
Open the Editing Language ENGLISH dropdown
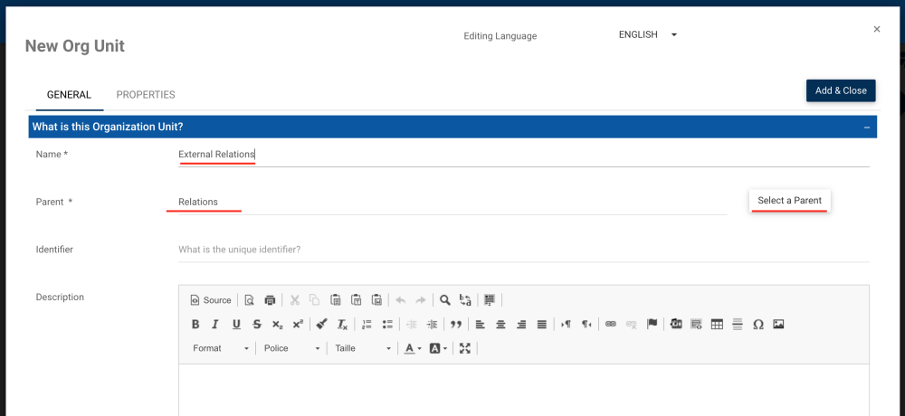pyautogui.click(x=648, y=34)
